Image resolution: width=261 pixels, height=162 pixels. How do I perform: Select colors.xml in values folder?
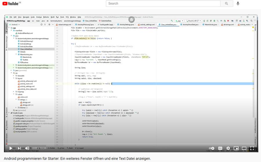point(24,97)
